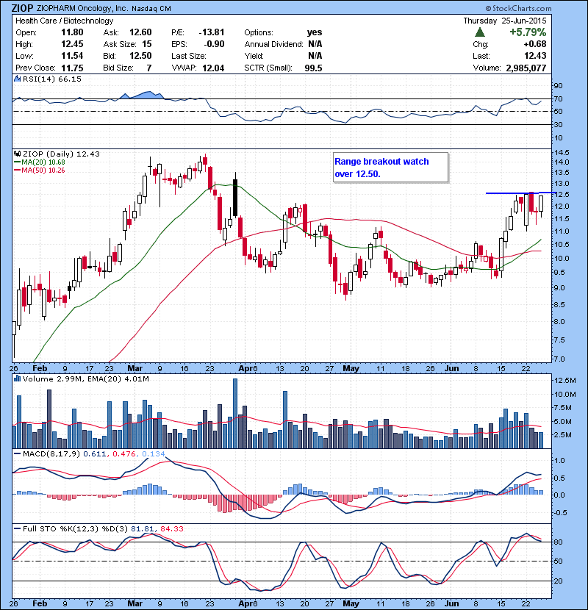This screenshot has height=610, width=588.
Task: Click the Nasdaq CM exchange label
Action: point(151,9)
